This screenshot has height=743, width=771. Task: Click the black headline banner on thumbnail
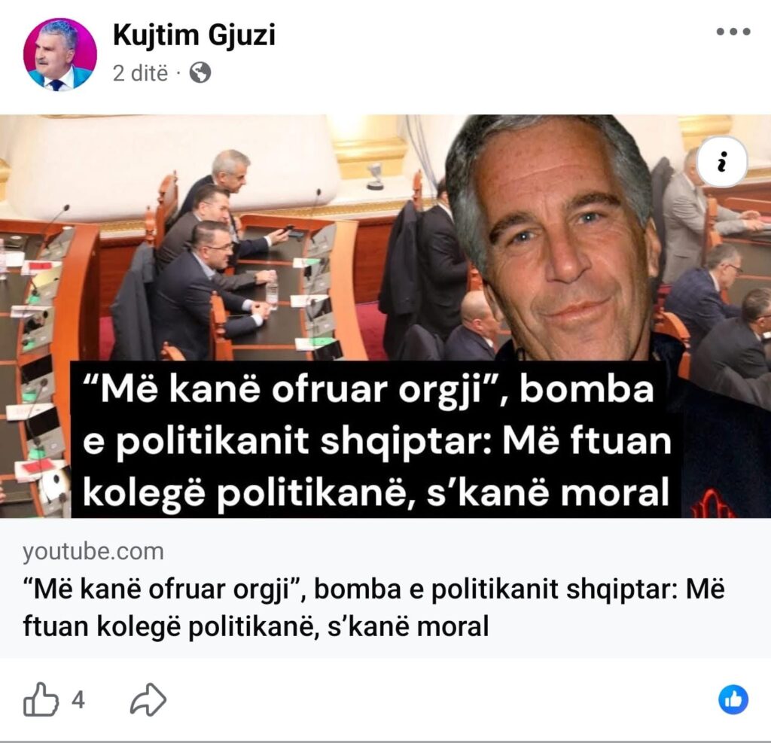pyautogui.click(x=376, y=439)
